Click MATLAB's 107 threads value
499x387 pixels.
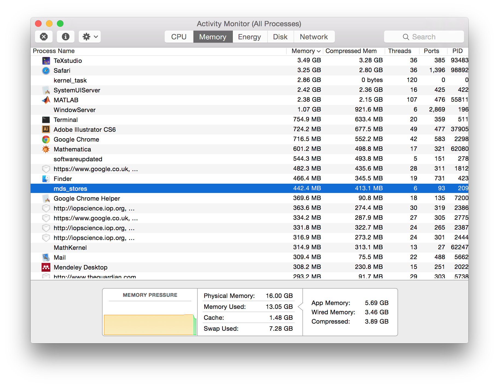point(412,99)
